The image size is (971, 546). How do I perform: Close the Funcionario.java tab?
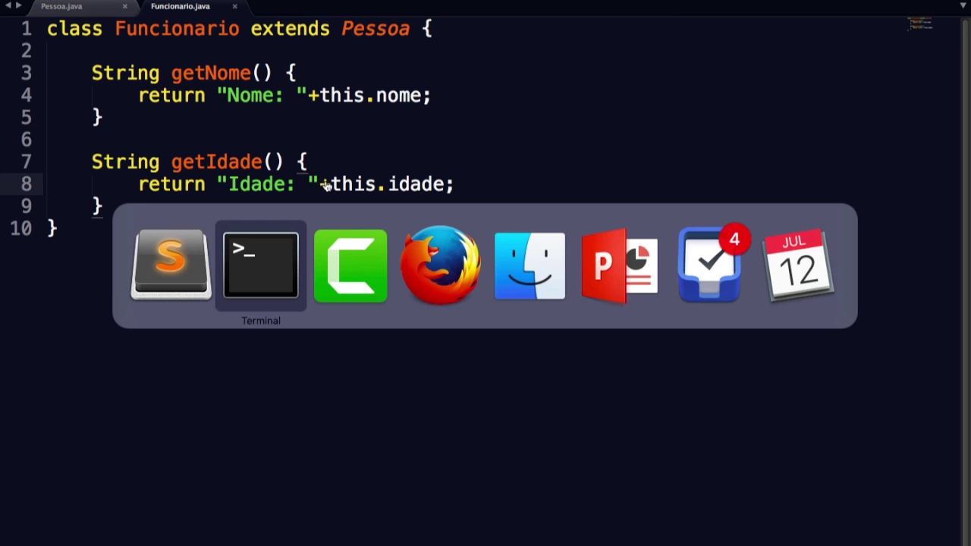(x=234, y=6)
